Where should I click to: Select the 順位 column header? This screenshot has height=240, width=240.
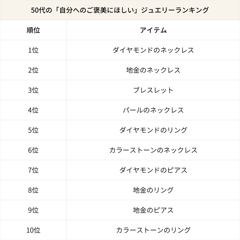pyautogui.click(x=33, y=30)
